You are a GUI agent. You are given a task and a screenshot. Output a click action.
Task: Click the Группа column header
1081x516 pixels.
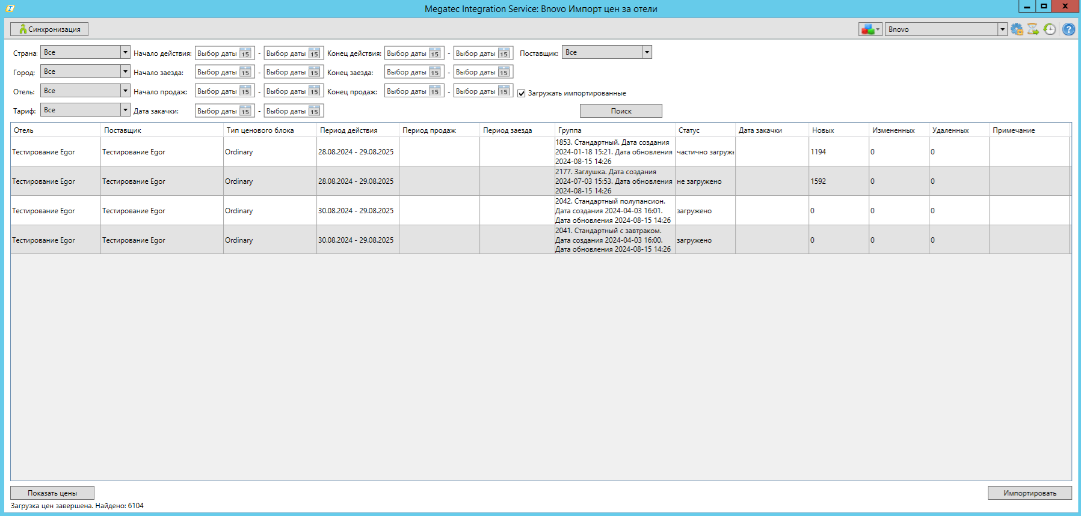pos(614,130)
